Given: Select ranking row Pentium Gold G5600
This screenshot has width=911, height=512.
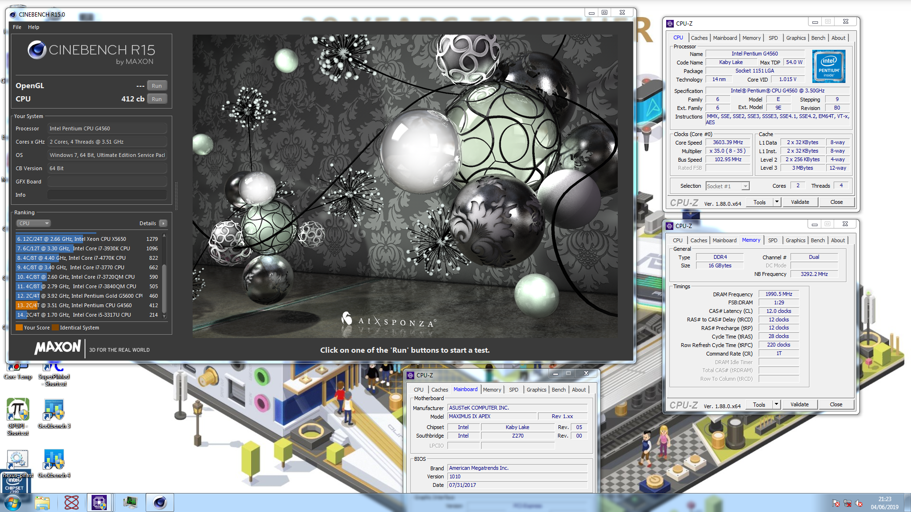Looking at the screenshot, I should coord(88,296).
